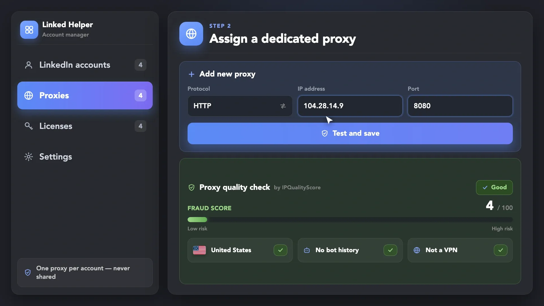The height and width of the screenshot is (306, 544).
Task: Click the fraud score value "4"
Action: [490, 205]
